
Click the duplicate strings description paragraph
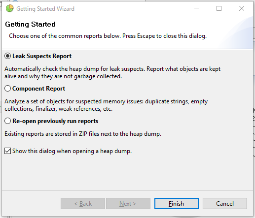click(106, 105)
